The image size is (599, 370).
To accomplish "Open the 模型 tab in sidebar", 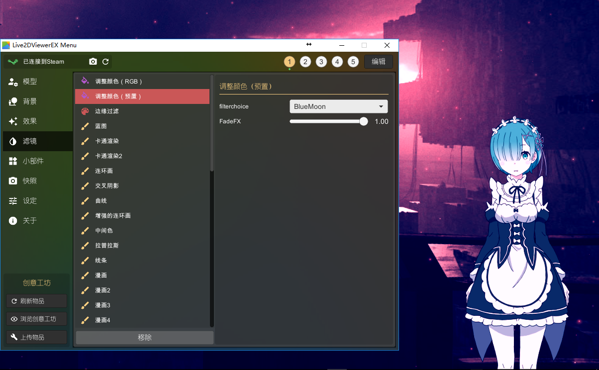I will point(30,82).
